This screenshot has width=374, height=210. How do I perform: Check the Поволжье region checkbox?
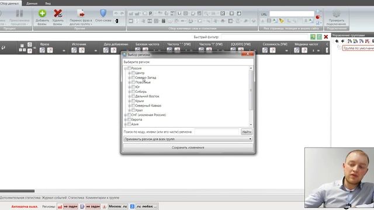pyautogui.click(x=133, y=82)
